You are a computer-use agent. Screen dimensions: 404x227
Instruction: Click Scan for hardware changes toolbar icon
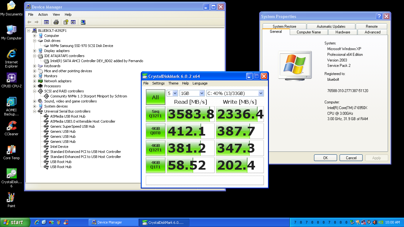(x=83, y=22)
